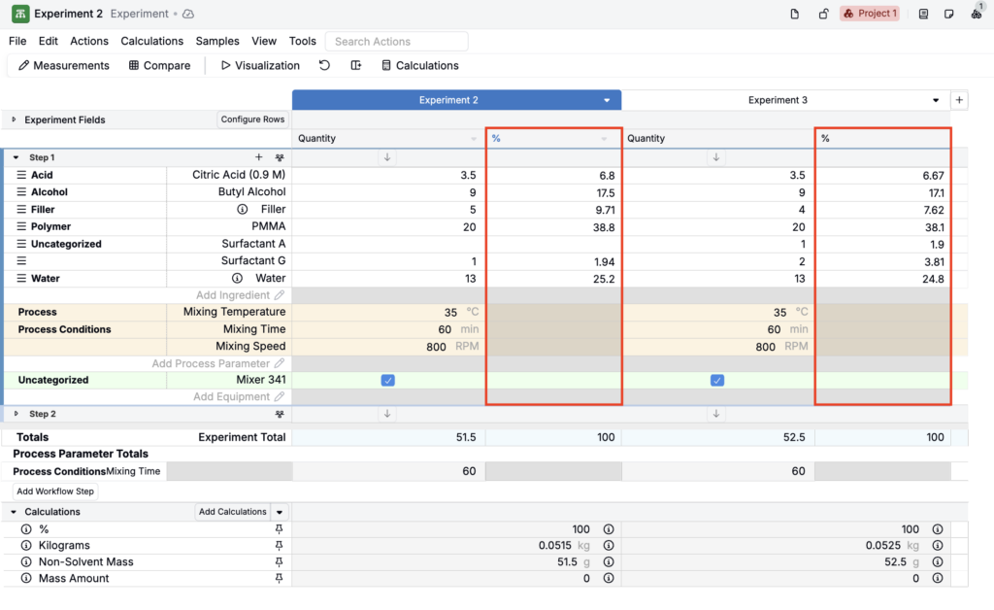Click the Configure Rows button
Screen dimensions: 994x610
click(x=252, y=119)
